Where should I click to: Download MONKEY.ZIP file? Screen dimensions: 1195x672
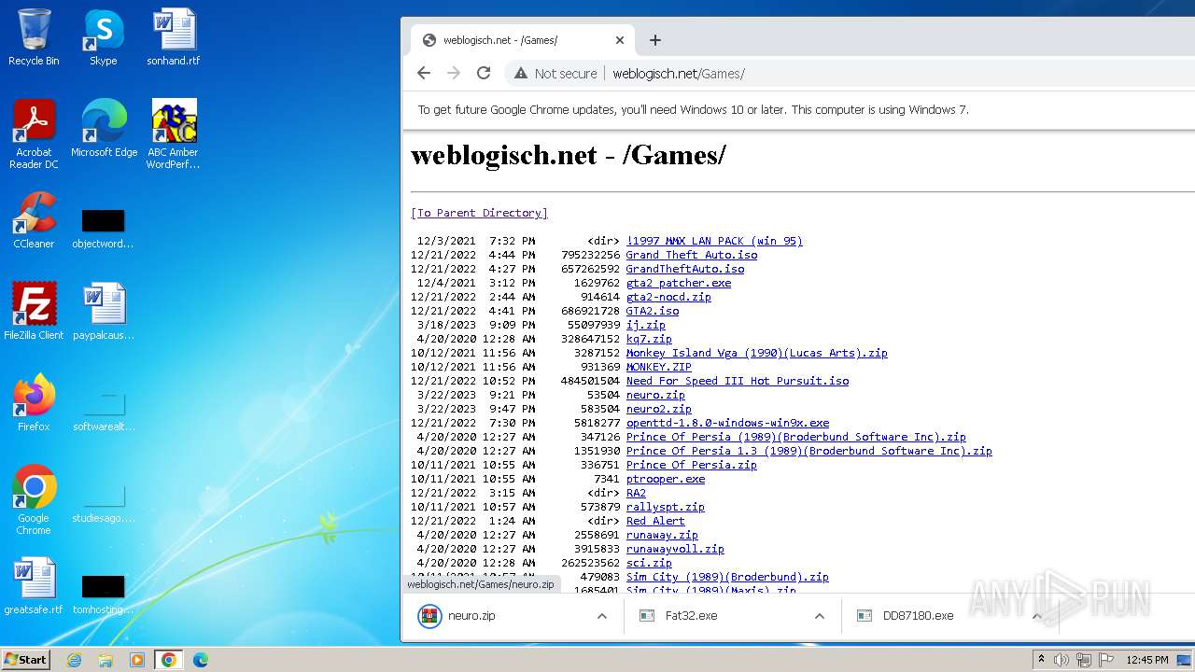(659, 367)
